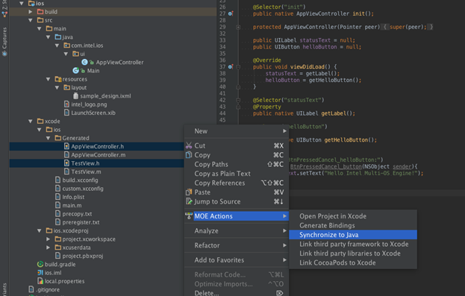Collapse the xcode folder
Screen dimensions: 465x296
tap(31, 122)
